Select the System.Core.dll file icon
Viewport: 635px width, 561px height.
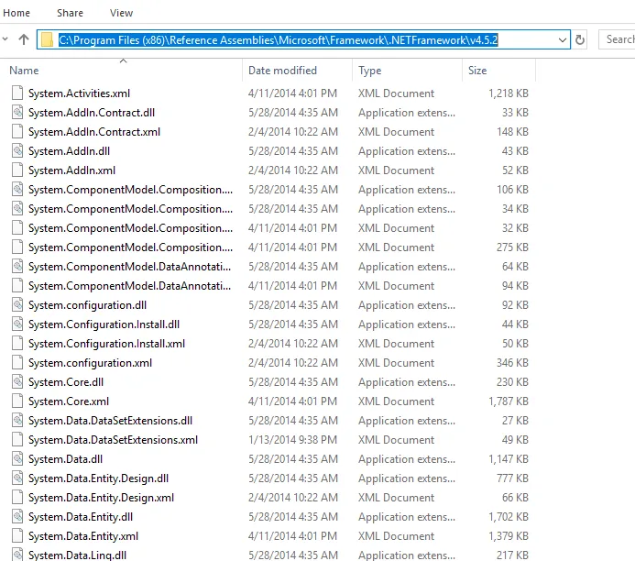tap(17, 381)
